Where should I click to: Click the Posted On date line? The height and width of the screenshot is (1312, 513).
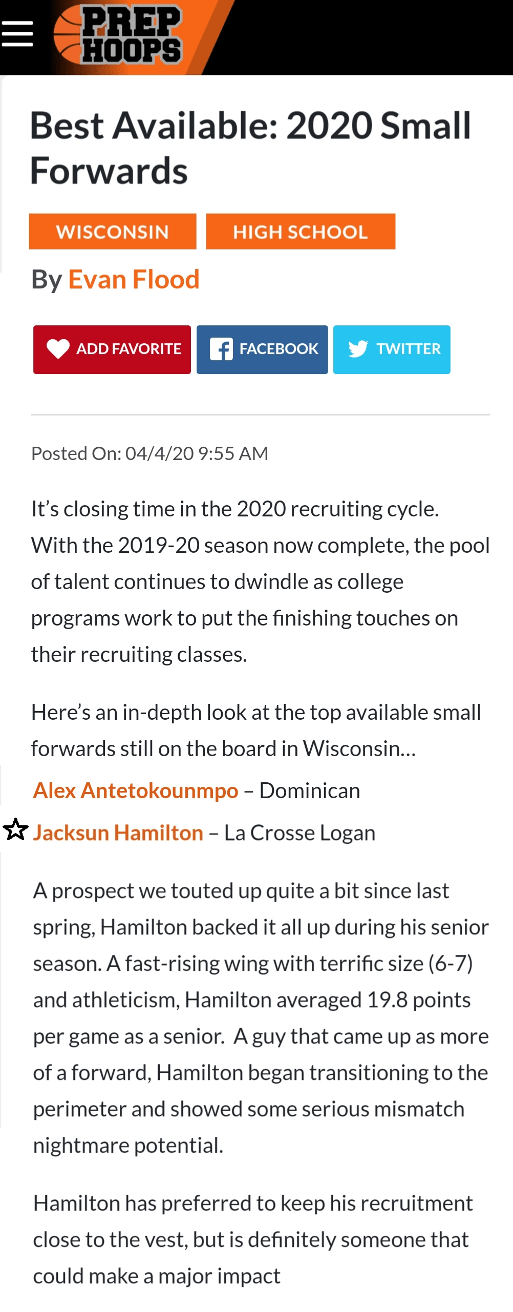click(149, 453)
